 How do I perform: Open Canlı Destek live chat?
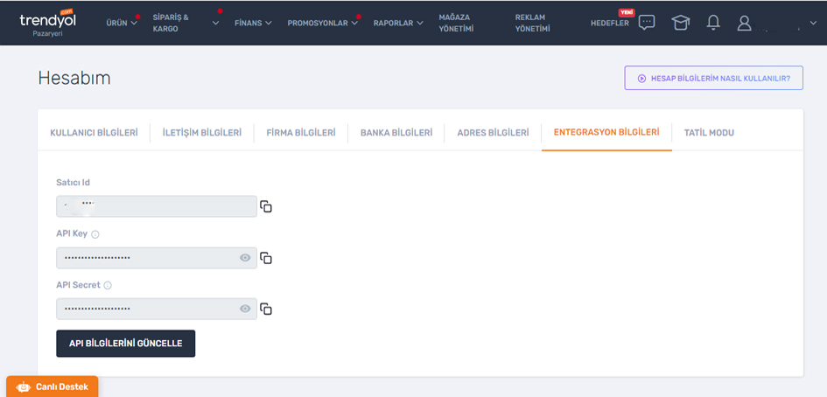(x=53, y=387)
